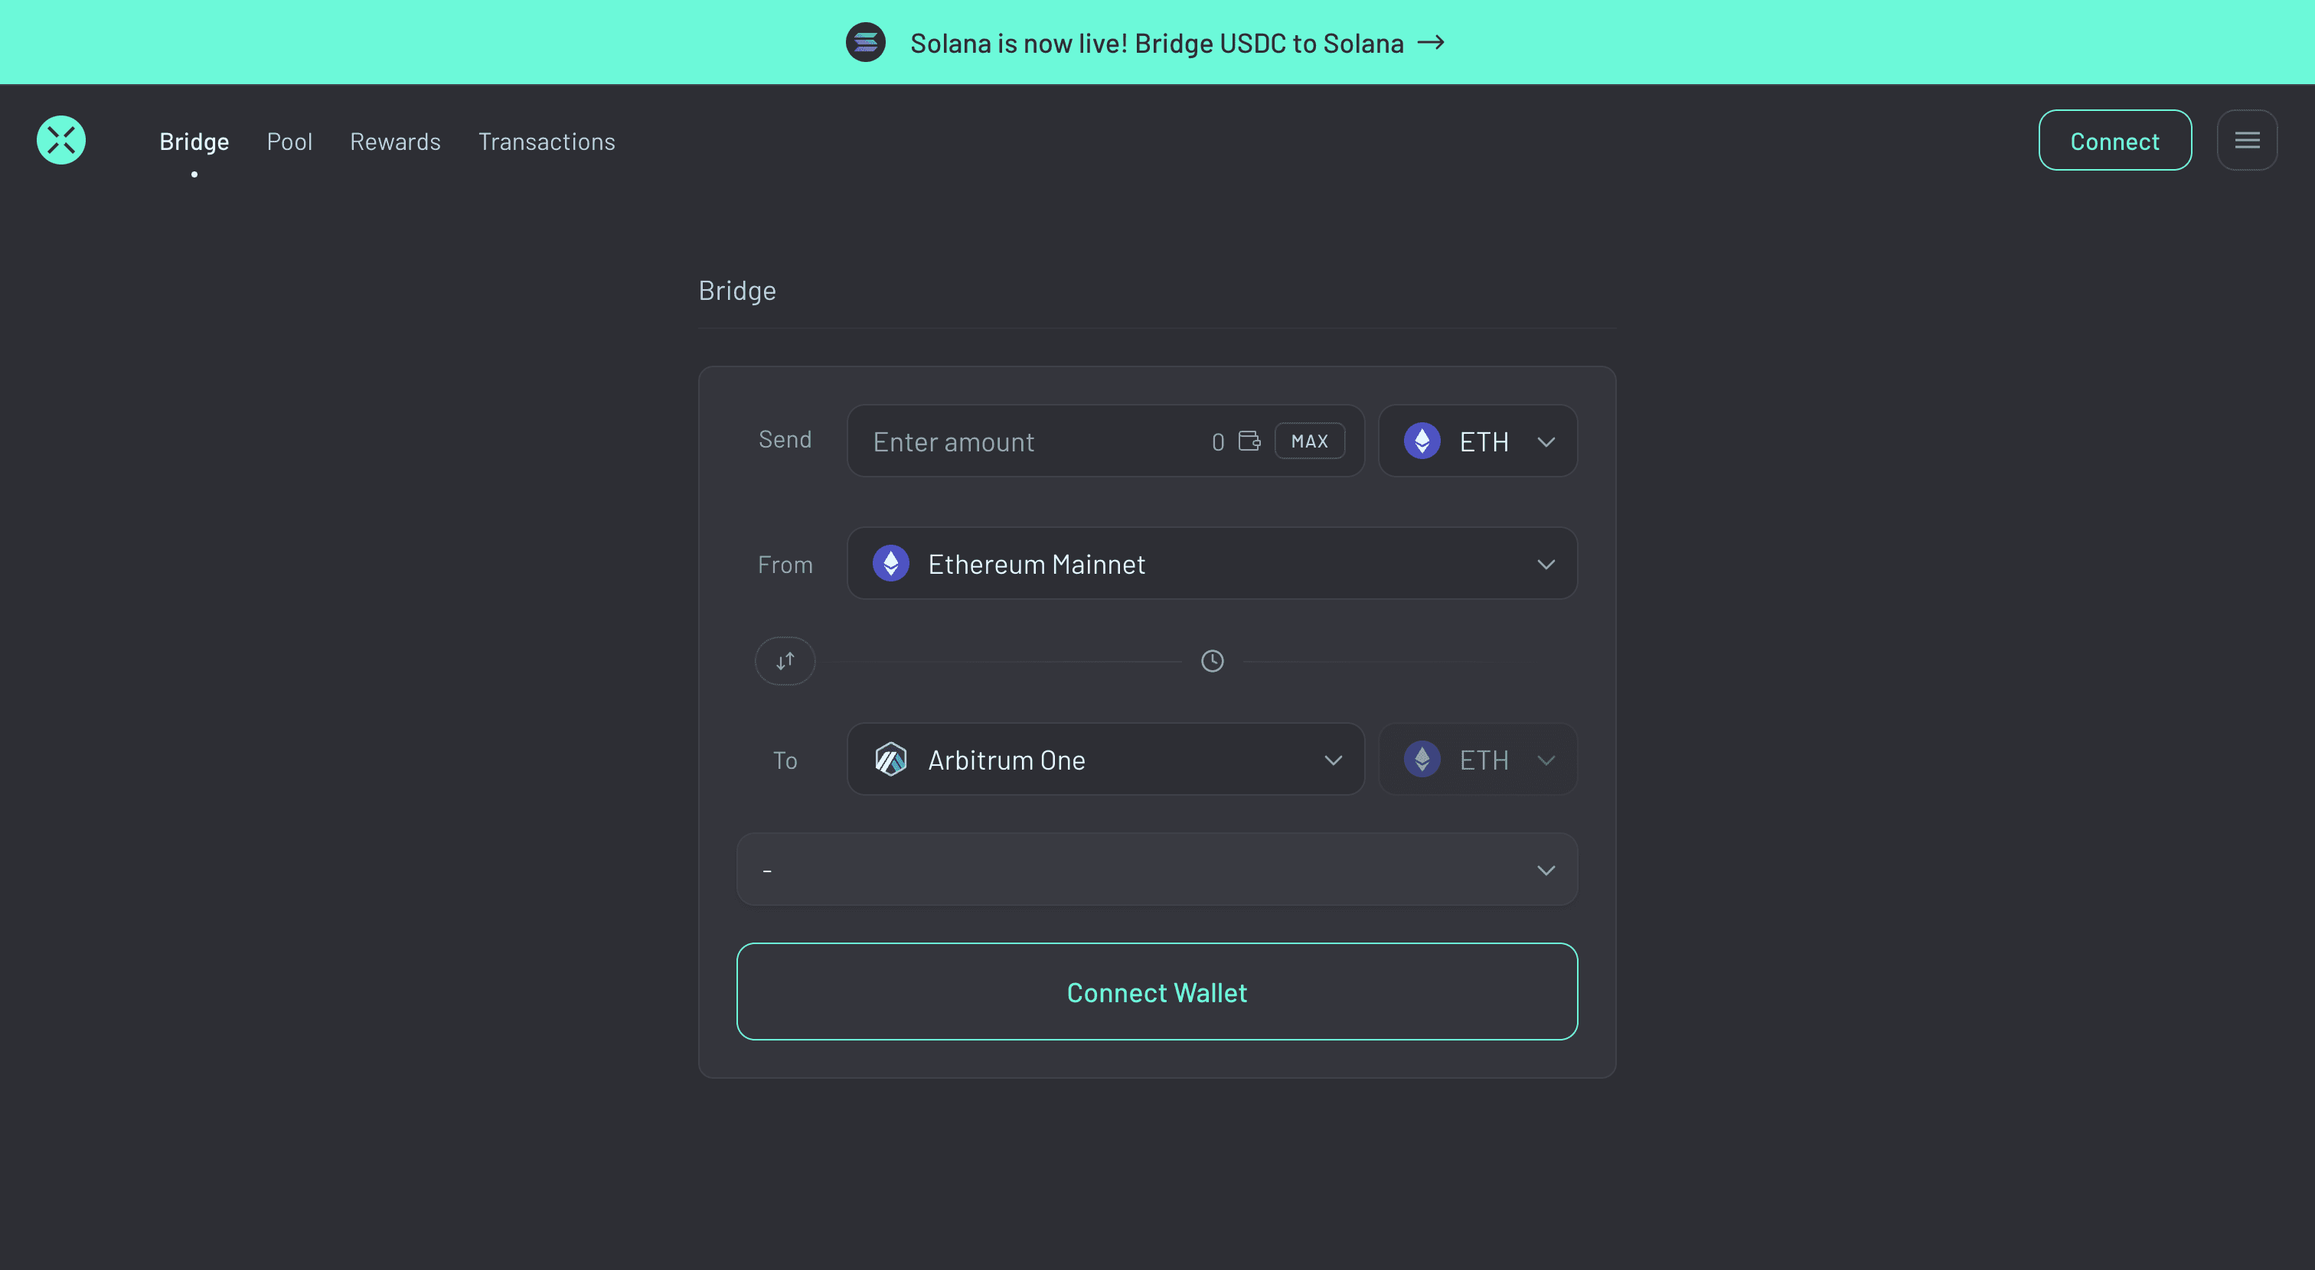Click the Arbitrum One network icon
Viewport: 2315px width, 1270px height.
(890, 759)
